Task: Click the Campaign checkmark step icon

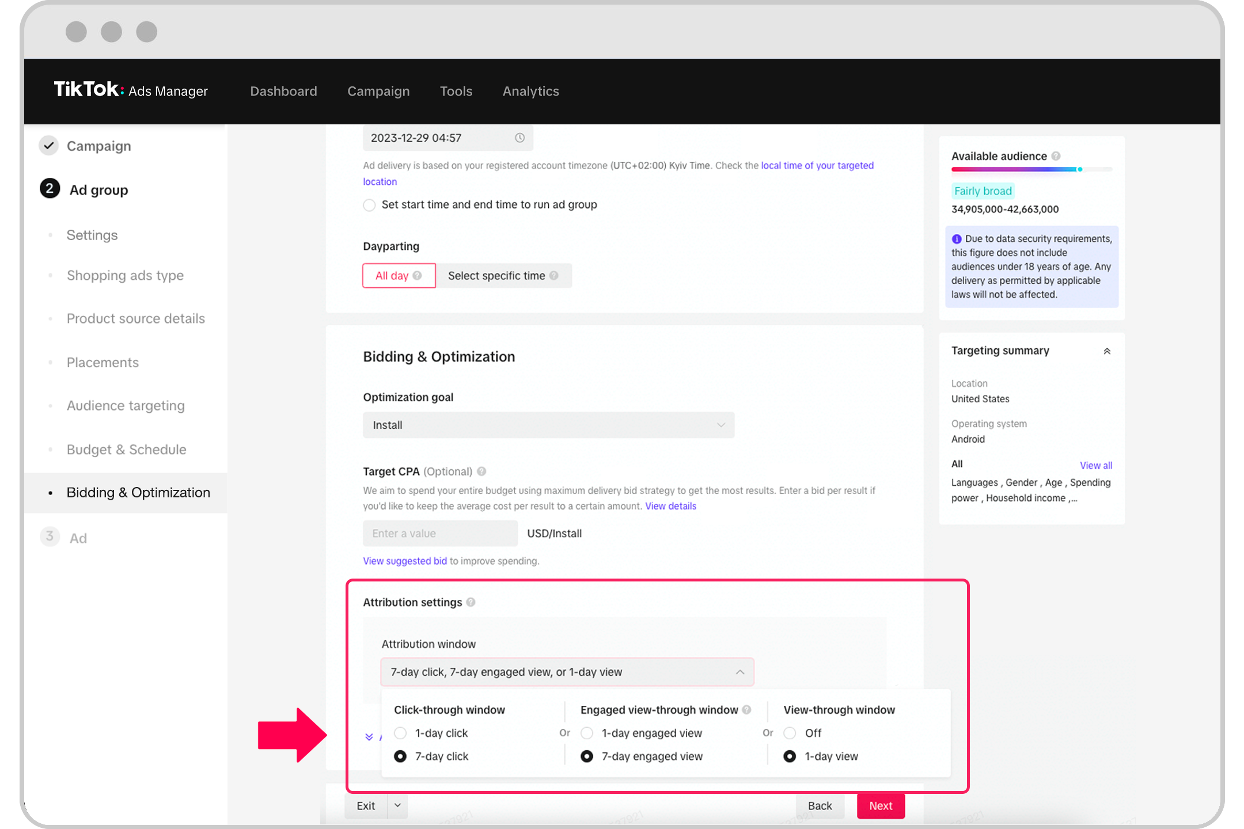Action: [x=48, y=145]
